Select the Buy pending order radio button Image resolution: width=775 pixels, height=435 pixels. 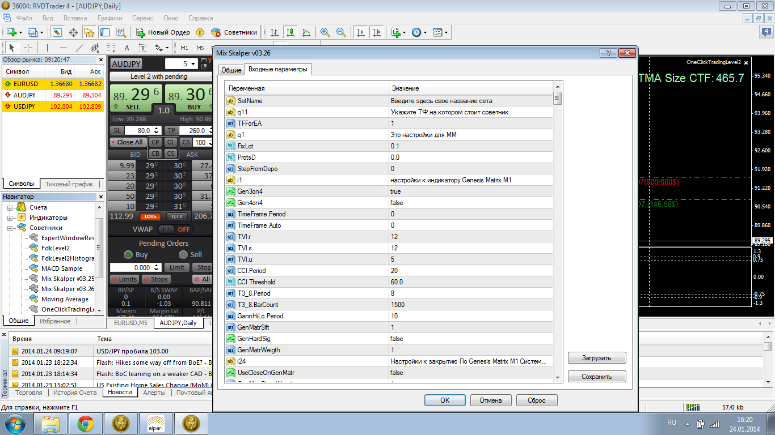coord(128,255)
